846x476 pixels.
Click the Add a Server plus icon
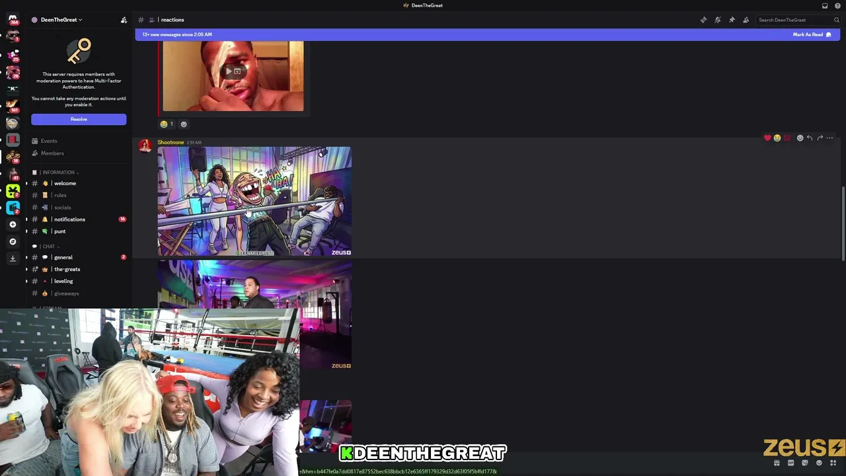pos(13,225)
